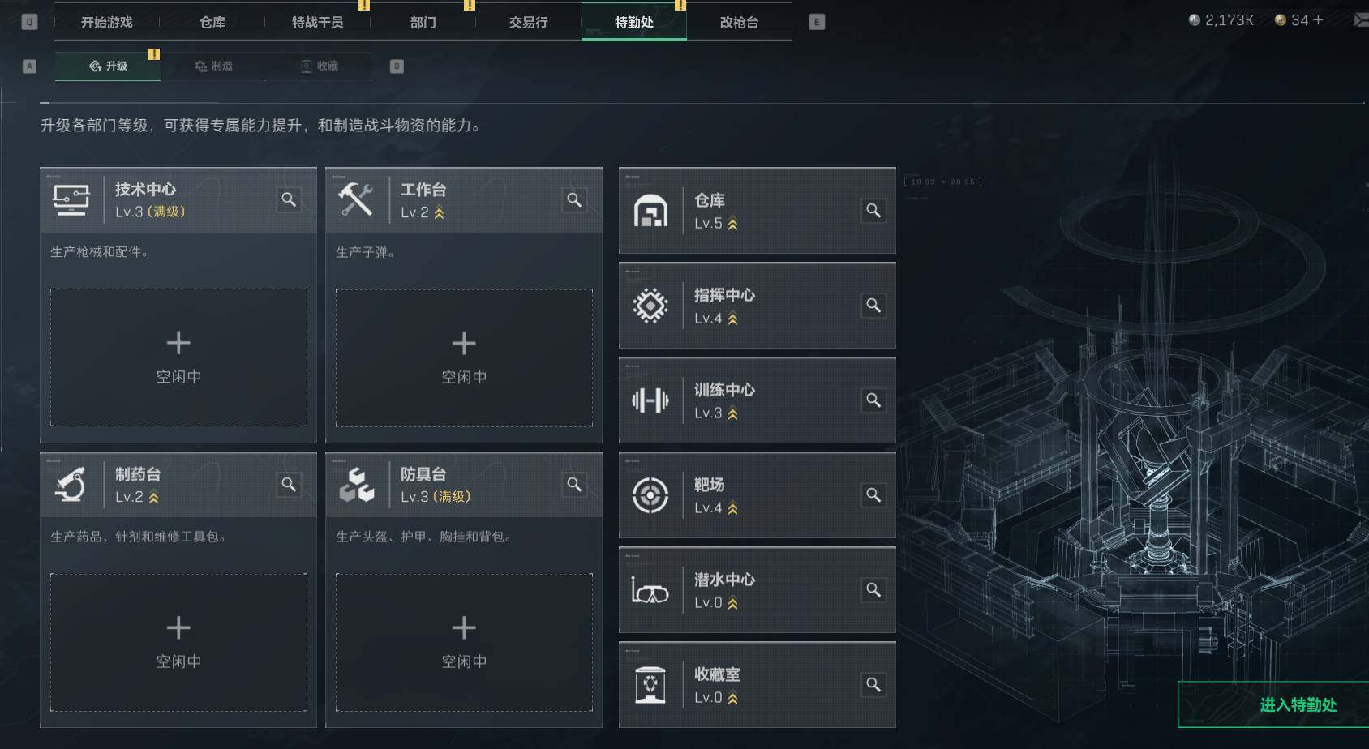
Task: Click the magnifier icon for 仓库 Lv.5
Action: (873, 211)
